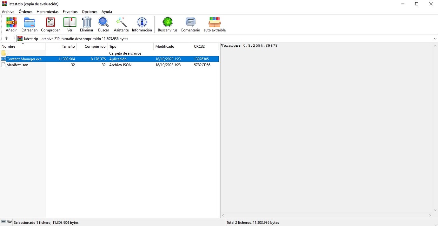This screenshot has height=226, width=438.
Task: Open the Extraer en tool
Action: pyautogui.click(x=30, y=24)
